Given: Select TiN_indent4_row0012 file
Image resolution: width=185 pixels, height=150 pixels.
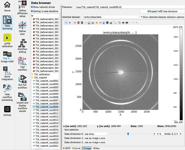Looking at the screenshot, I should click(46, 117).
